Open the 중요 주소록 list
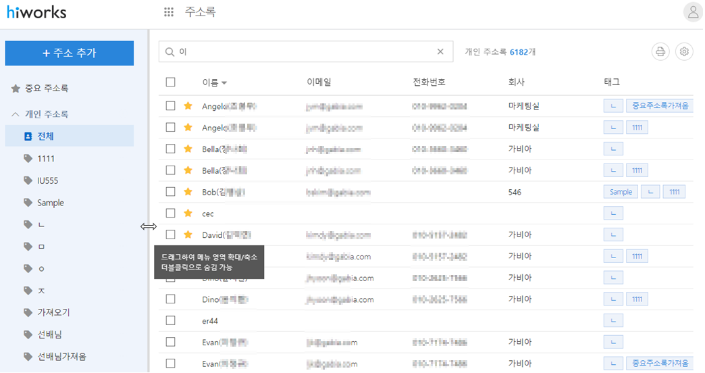This screenshot has width=705, height=373. coord(46,88)
